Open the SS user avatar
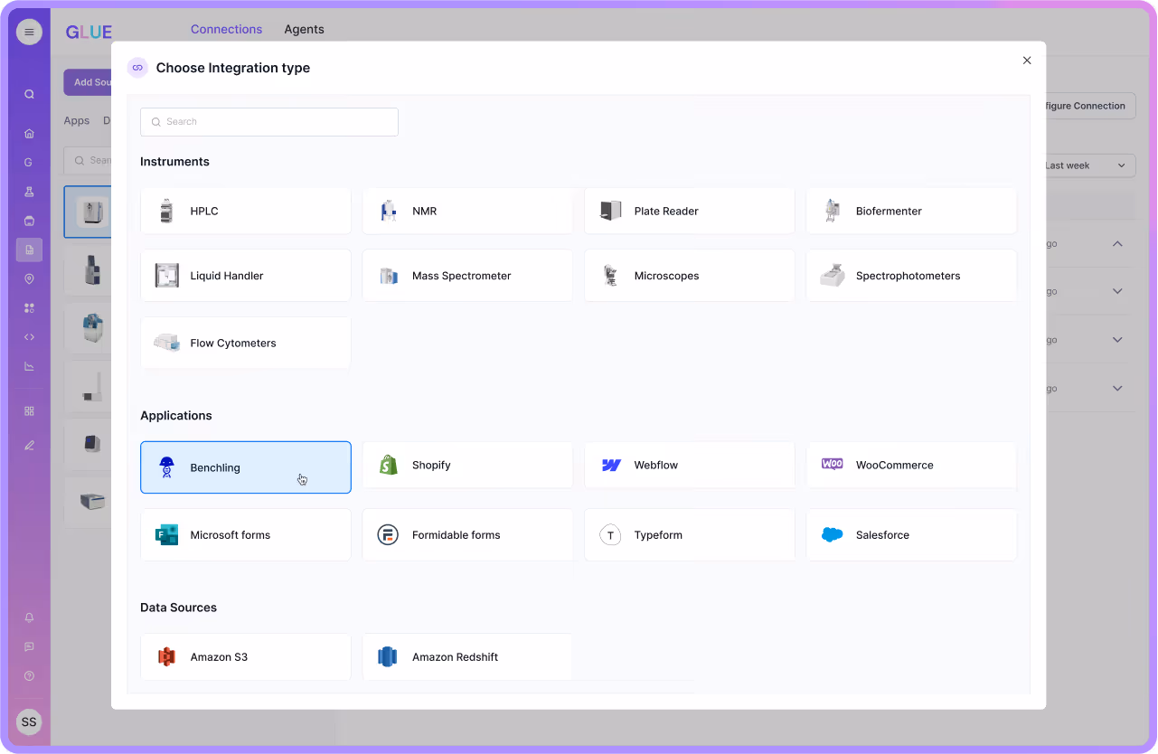This screenshot has width=1158, height=754. 29,721
